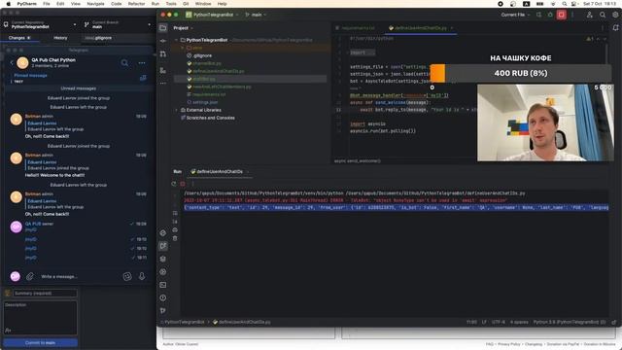Switch to the requirements.txt editor tab
This screenshot has height=350, width=622.
point(356,28)
